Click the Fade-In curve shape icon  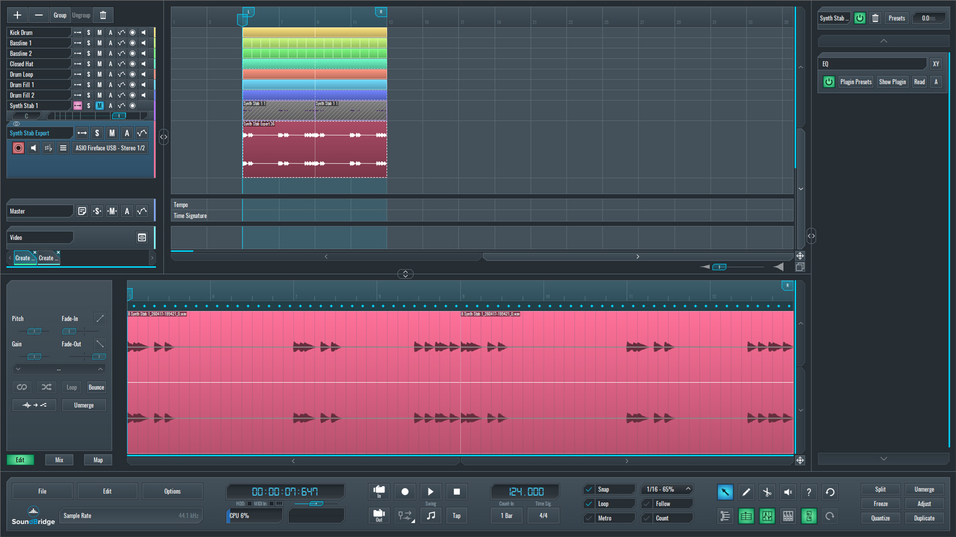[100, 318]
